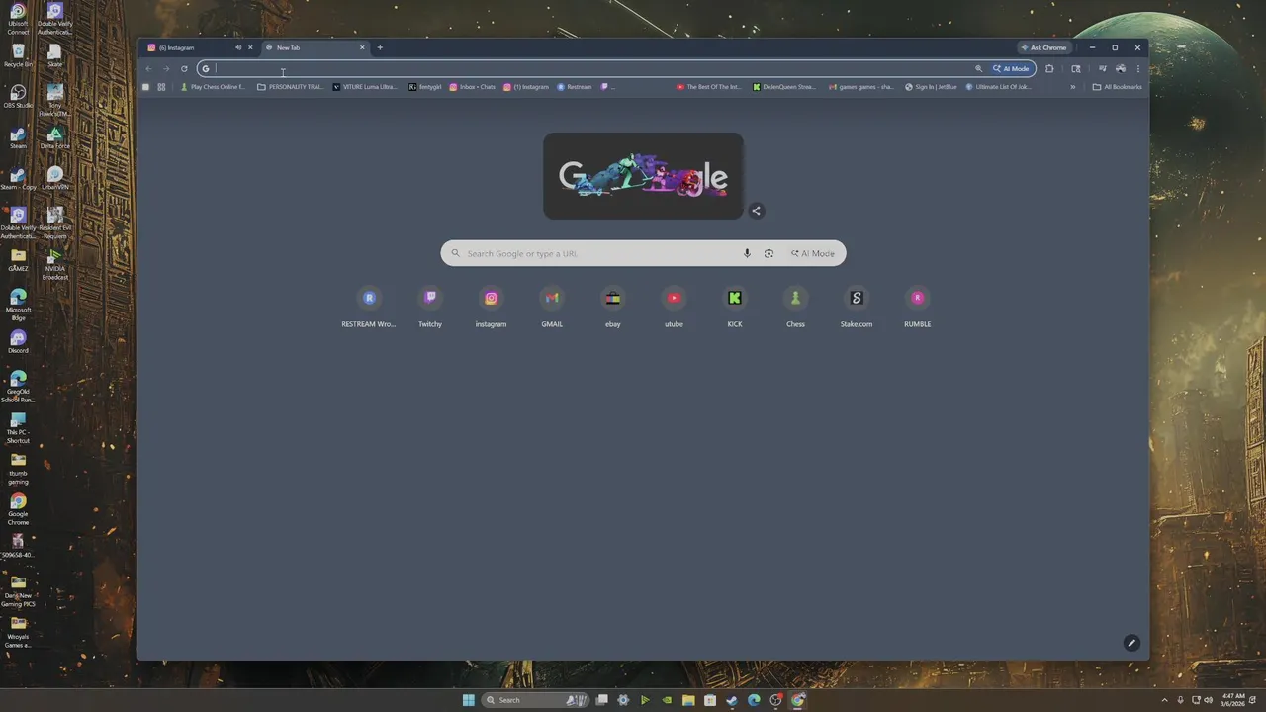Screen dimensions: 1266x712
Task: Open Steam from the taskbar
Action: point(732,700)
